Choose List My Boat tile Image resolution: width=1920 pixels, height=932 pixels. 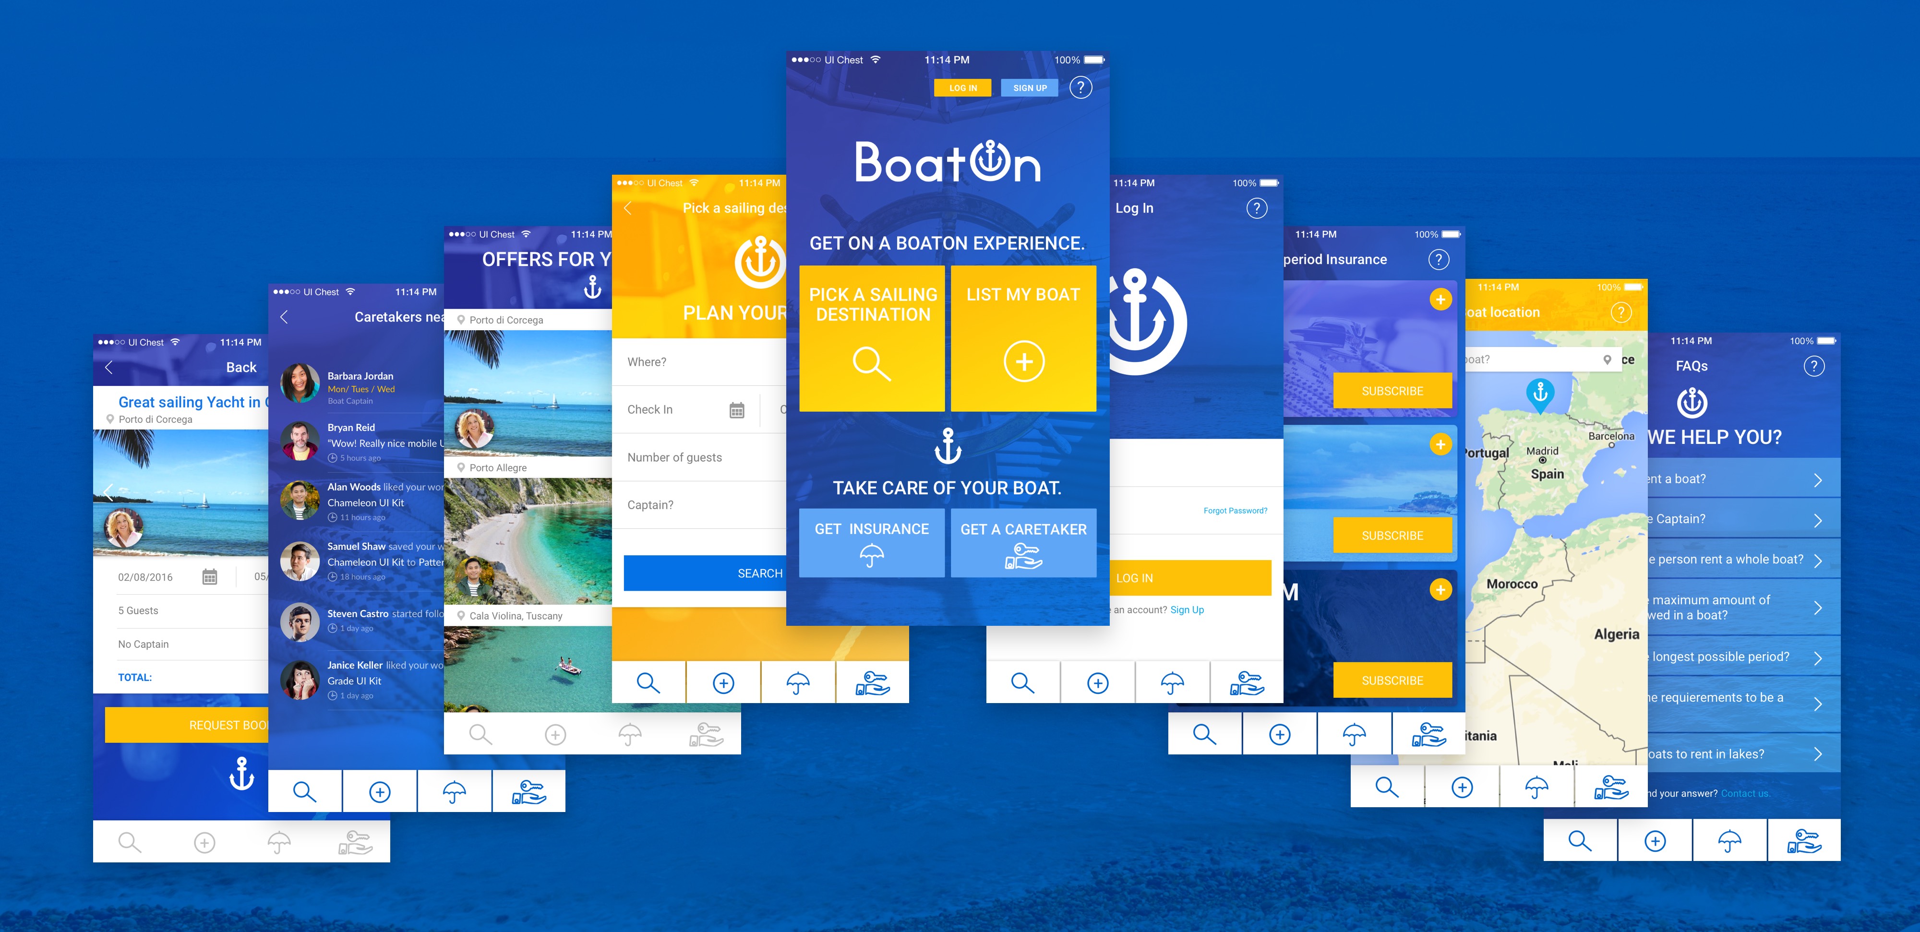click(x=1023, y=338)
